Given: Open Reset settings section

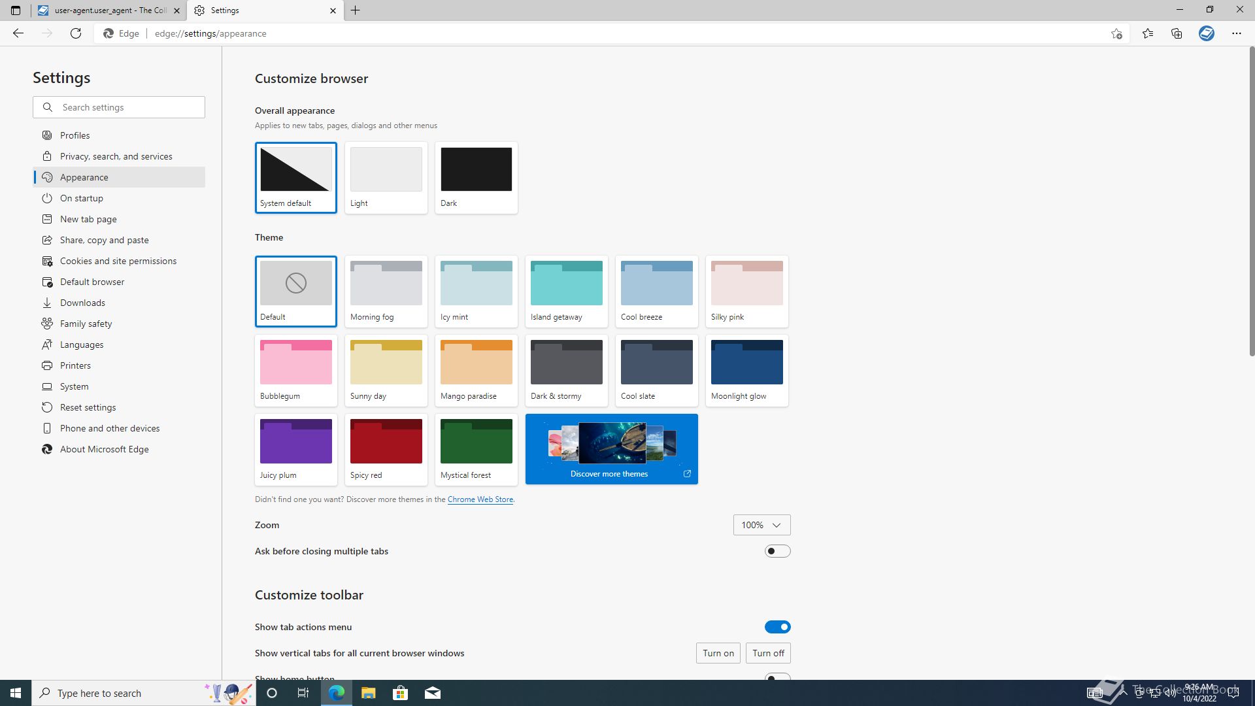Looking at the screenshot, I should click(119, 407).
